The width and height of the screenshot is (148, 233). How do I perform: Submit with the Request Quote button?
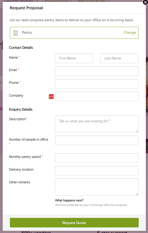pos(74,223)
